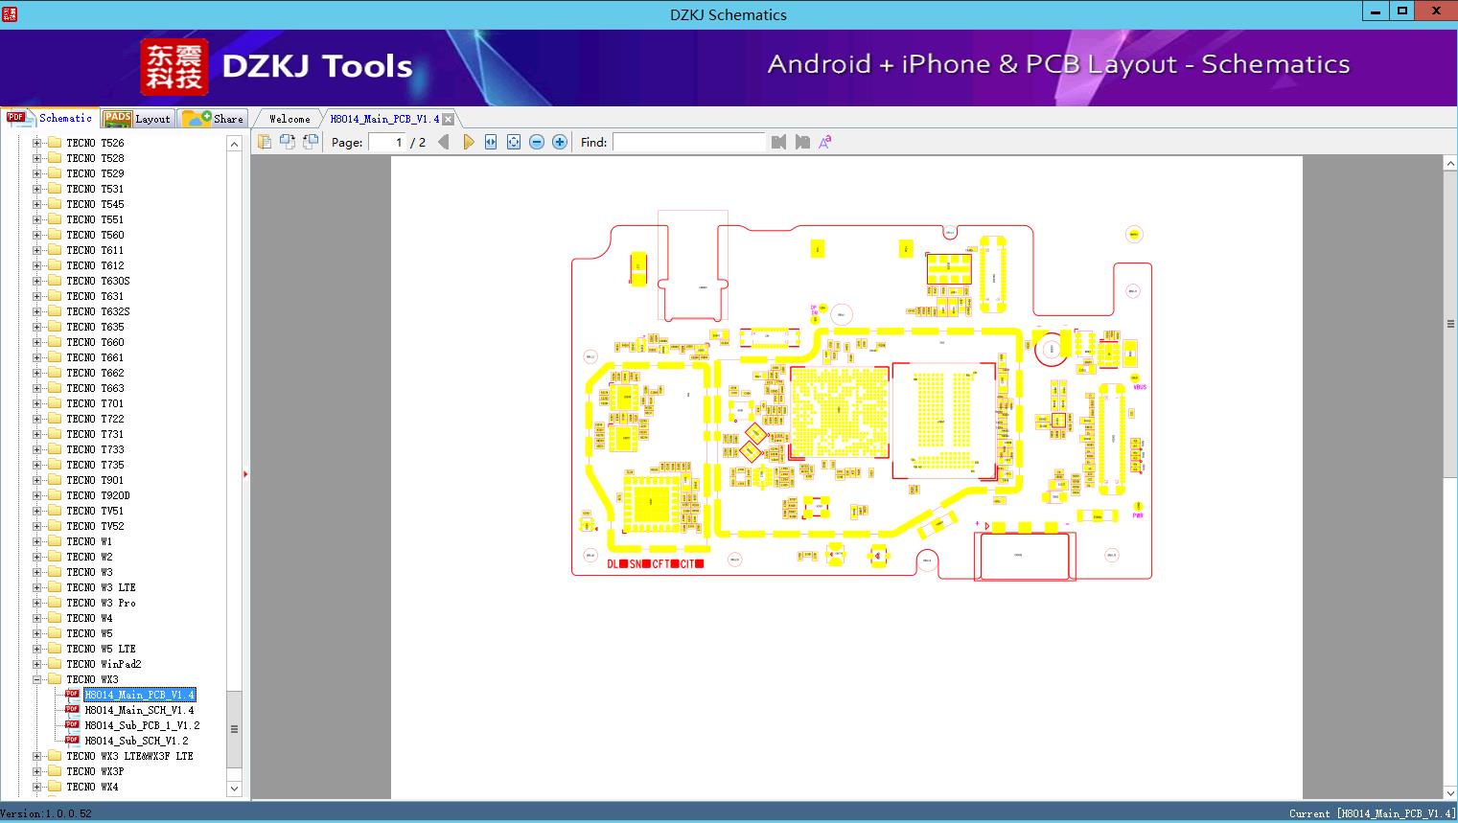1458x823 pixels.
Task: Click the tree panel scroll up arrow
Action: tap(234, 144)
